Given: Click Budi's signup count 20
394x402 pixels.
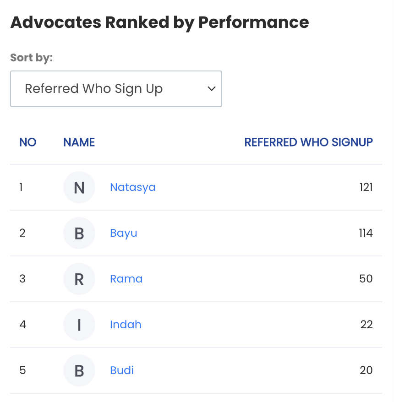Looking at the screenshot, I should (366, 370).
